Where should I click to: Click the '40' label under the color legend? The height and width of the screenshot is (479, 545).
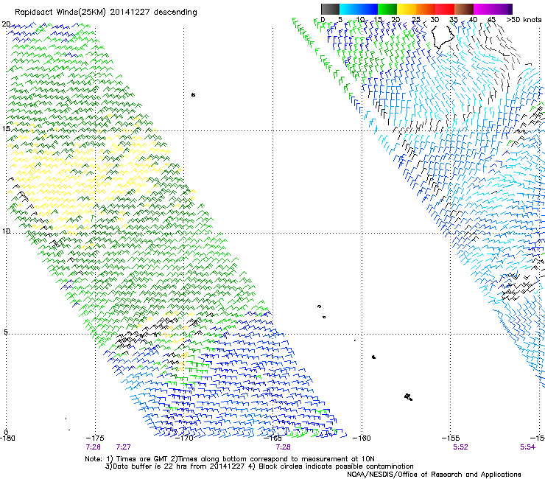tap(473, 20)
